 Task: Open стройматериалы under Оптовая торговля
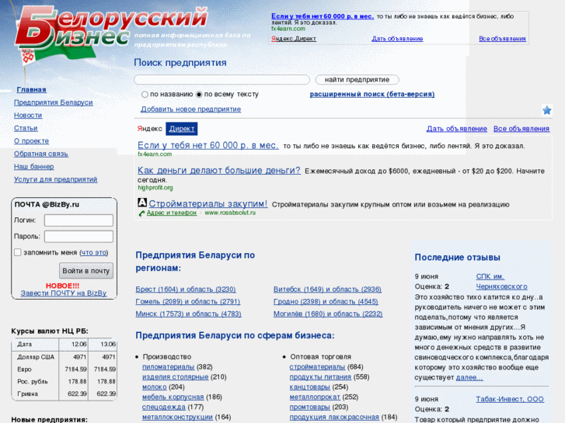pyautogui.click(x=317, y=367)
